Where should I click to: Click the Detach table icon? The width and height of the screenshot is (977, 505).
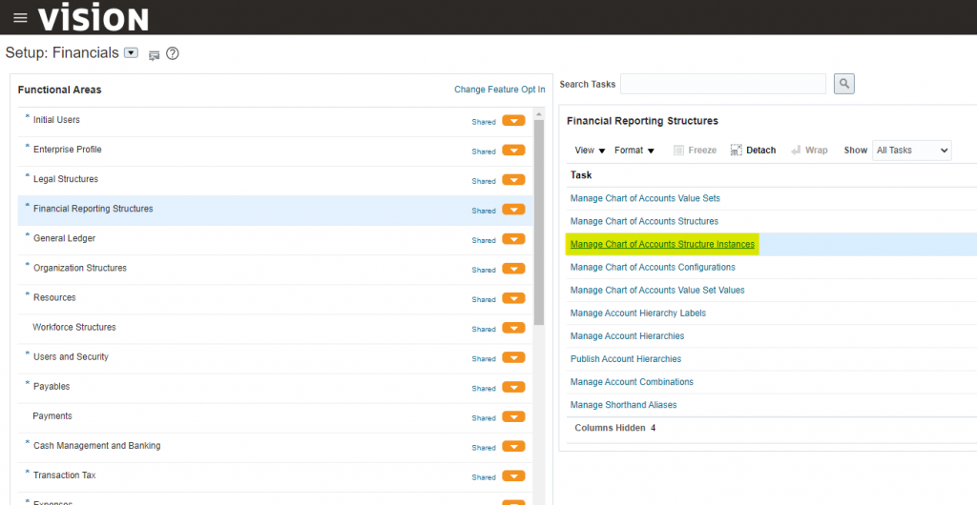(x=753, y=151)
